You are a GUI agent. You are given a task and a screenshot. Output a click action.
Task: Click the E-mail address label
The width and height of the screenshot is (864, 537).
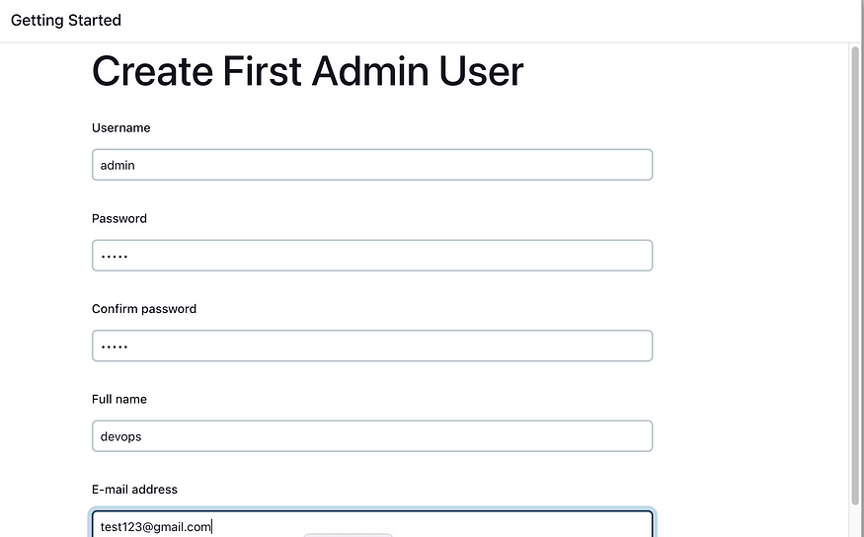tap(134, 490)
